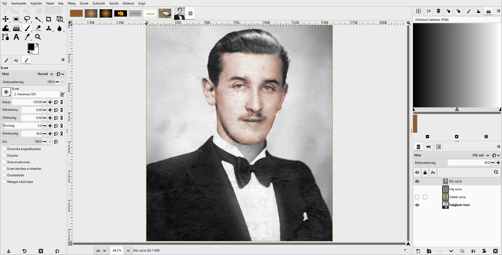Select the Paths tool
Image resolution: width=502 pixels, height=255 pixels.
6,37
